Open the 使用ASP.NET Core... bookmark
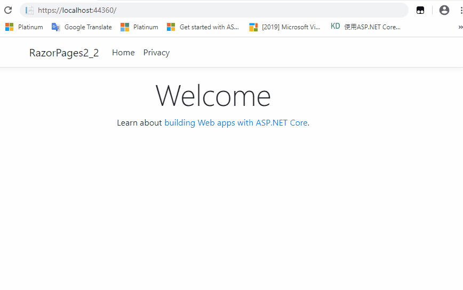The height and width of the screenshot is (290, 463). click(x=365, y=27)
